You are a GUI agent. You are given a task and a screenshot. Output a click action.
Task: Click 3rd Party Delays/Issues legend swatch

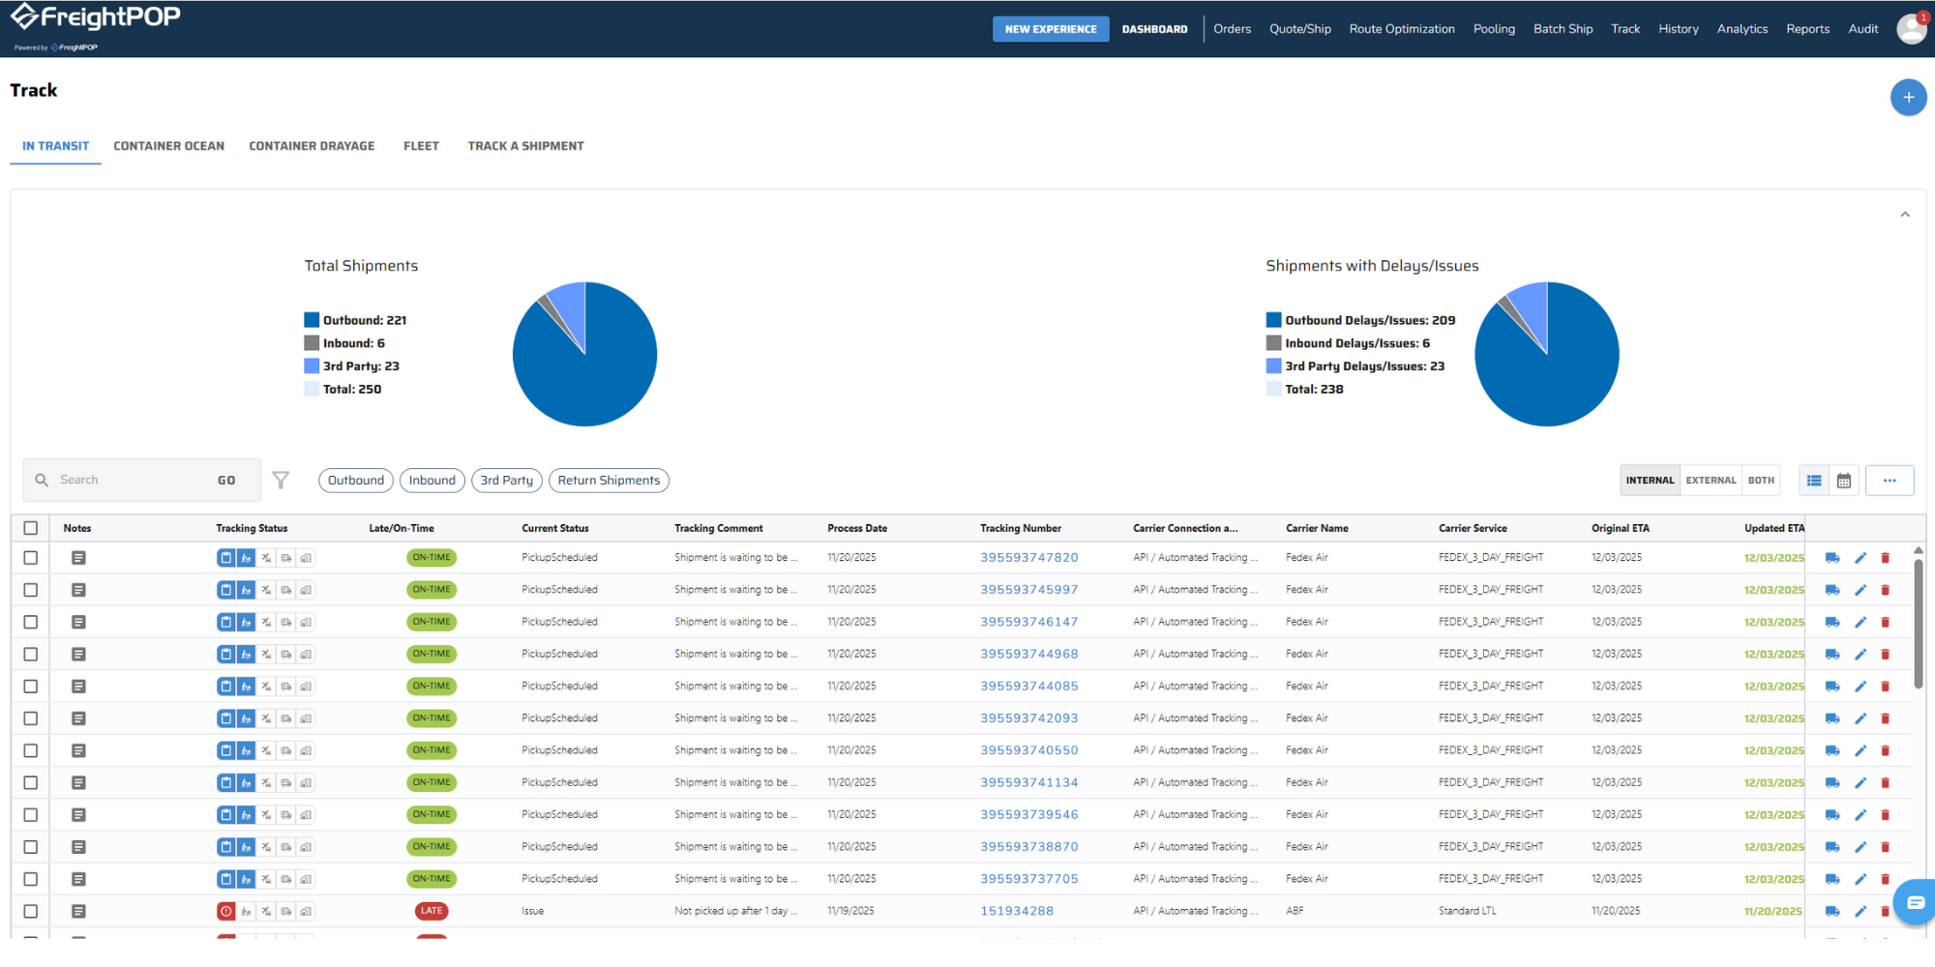tap(1273, 366)
